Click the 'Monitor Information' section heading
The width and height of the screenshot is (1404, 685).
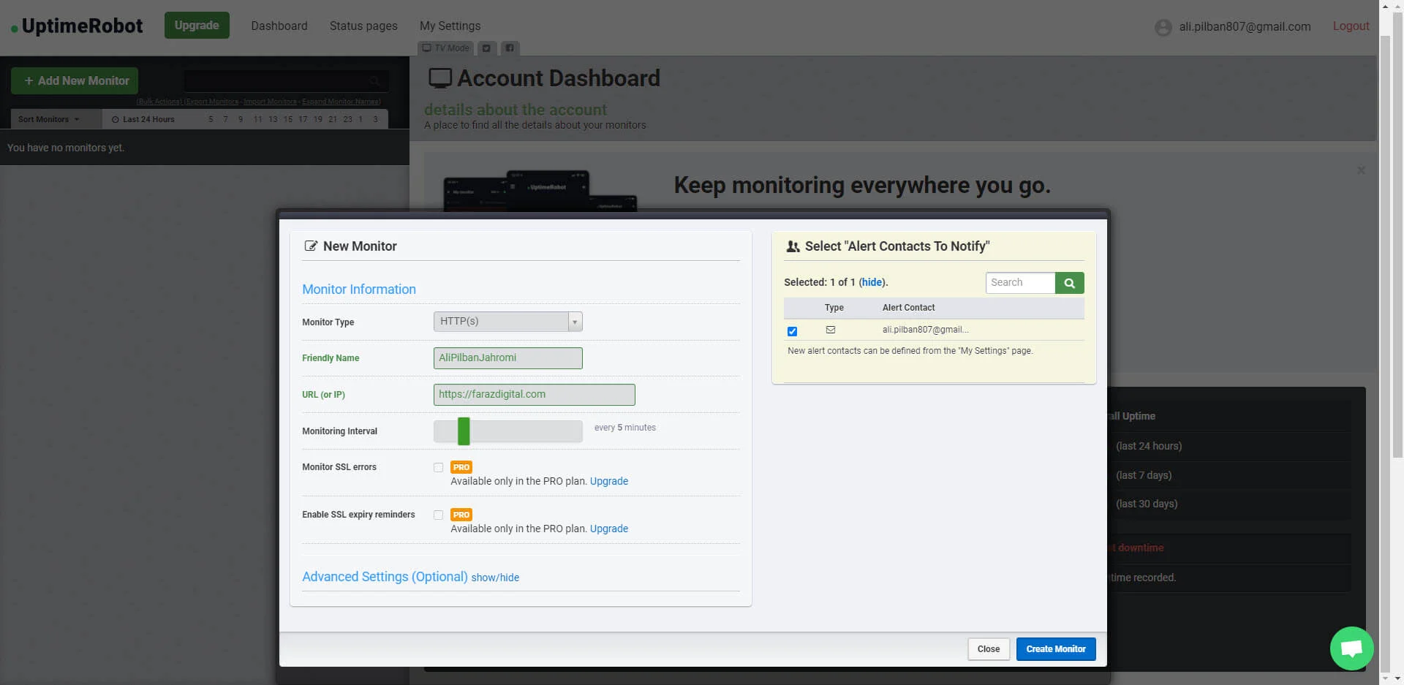(358, 289)
